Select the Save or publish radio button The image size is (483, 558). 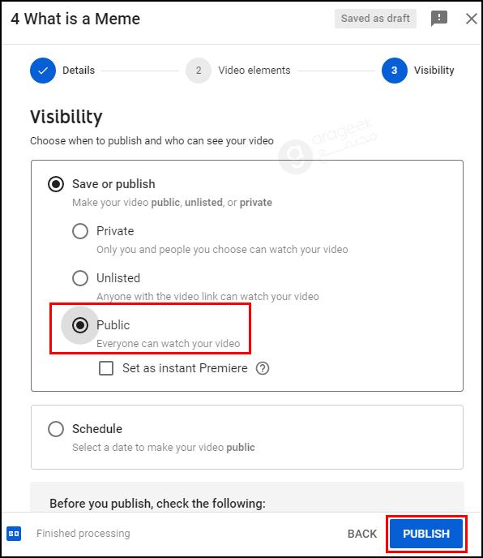tap(56, 184)
